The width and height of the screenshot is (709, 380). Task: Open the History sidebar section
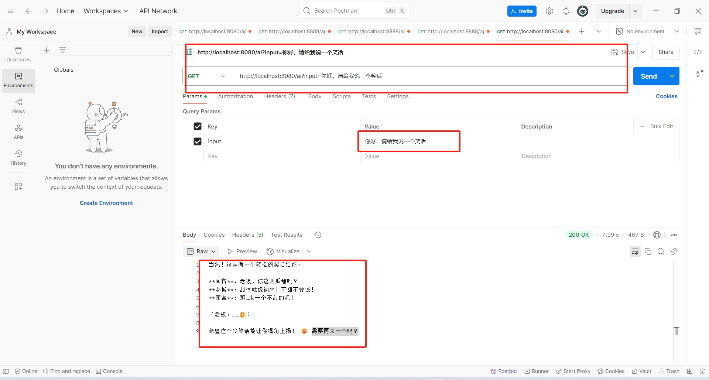click(x=18, y=158)
